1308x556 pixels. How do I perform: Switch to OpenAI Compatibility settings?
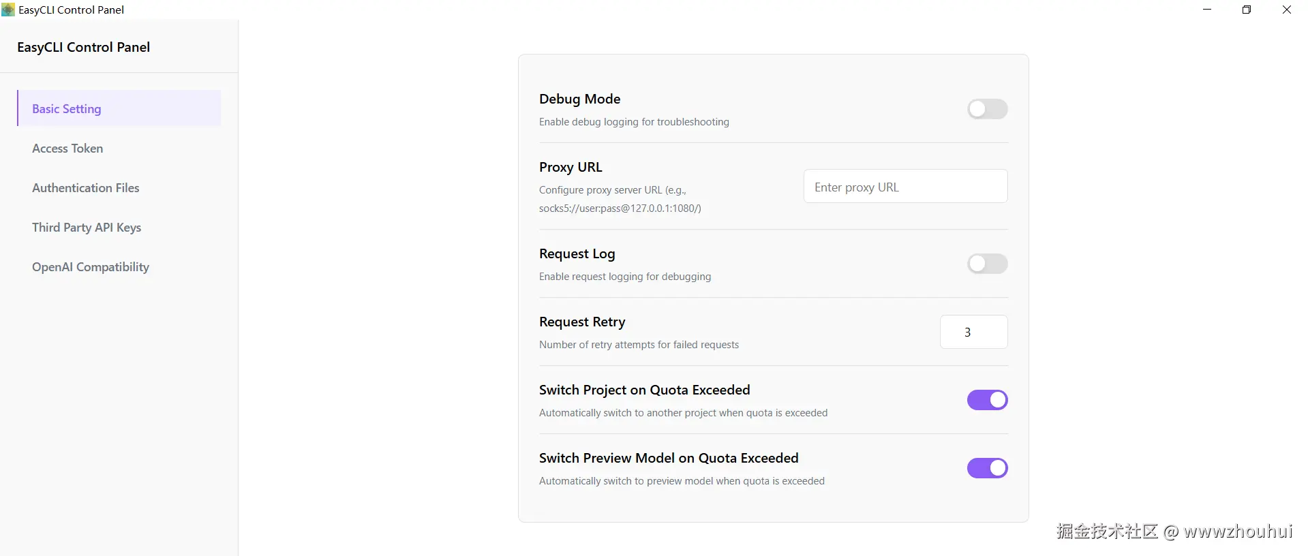91,267
